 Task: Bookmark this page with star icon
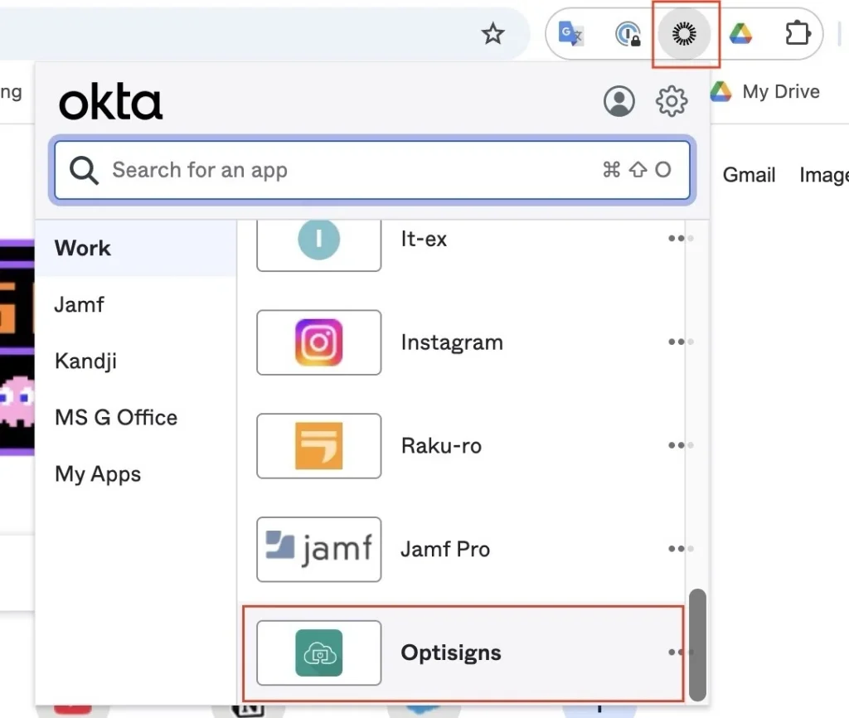(x=493, y=34)
